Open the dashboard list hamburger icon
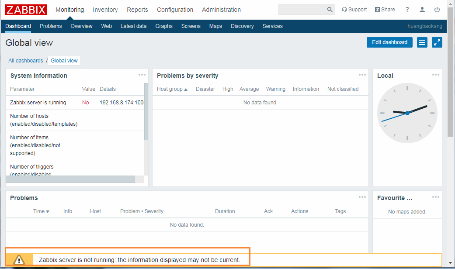 [x=422, y=42]
